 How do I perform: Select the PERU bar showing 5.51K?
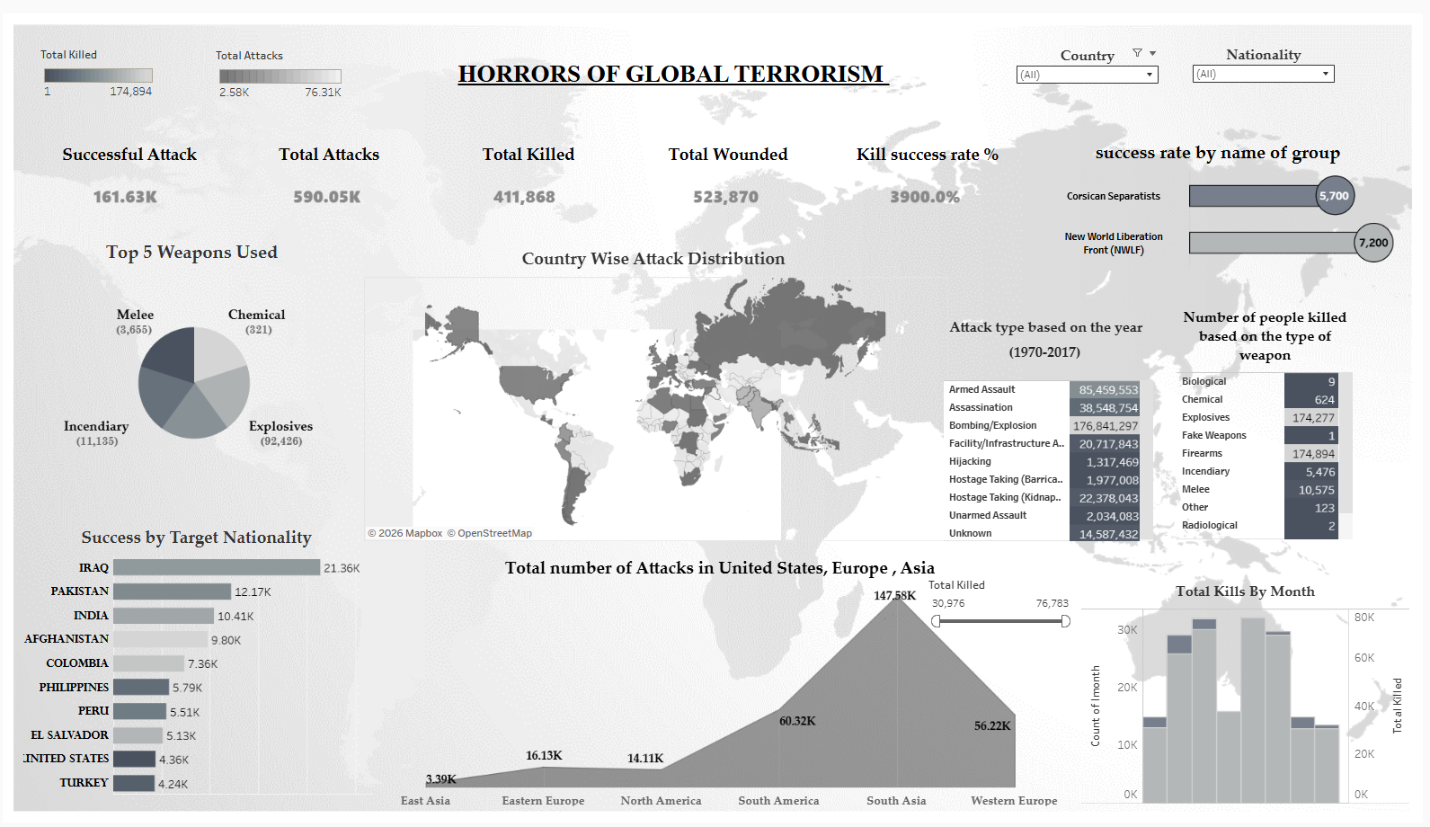click(139, 711)
